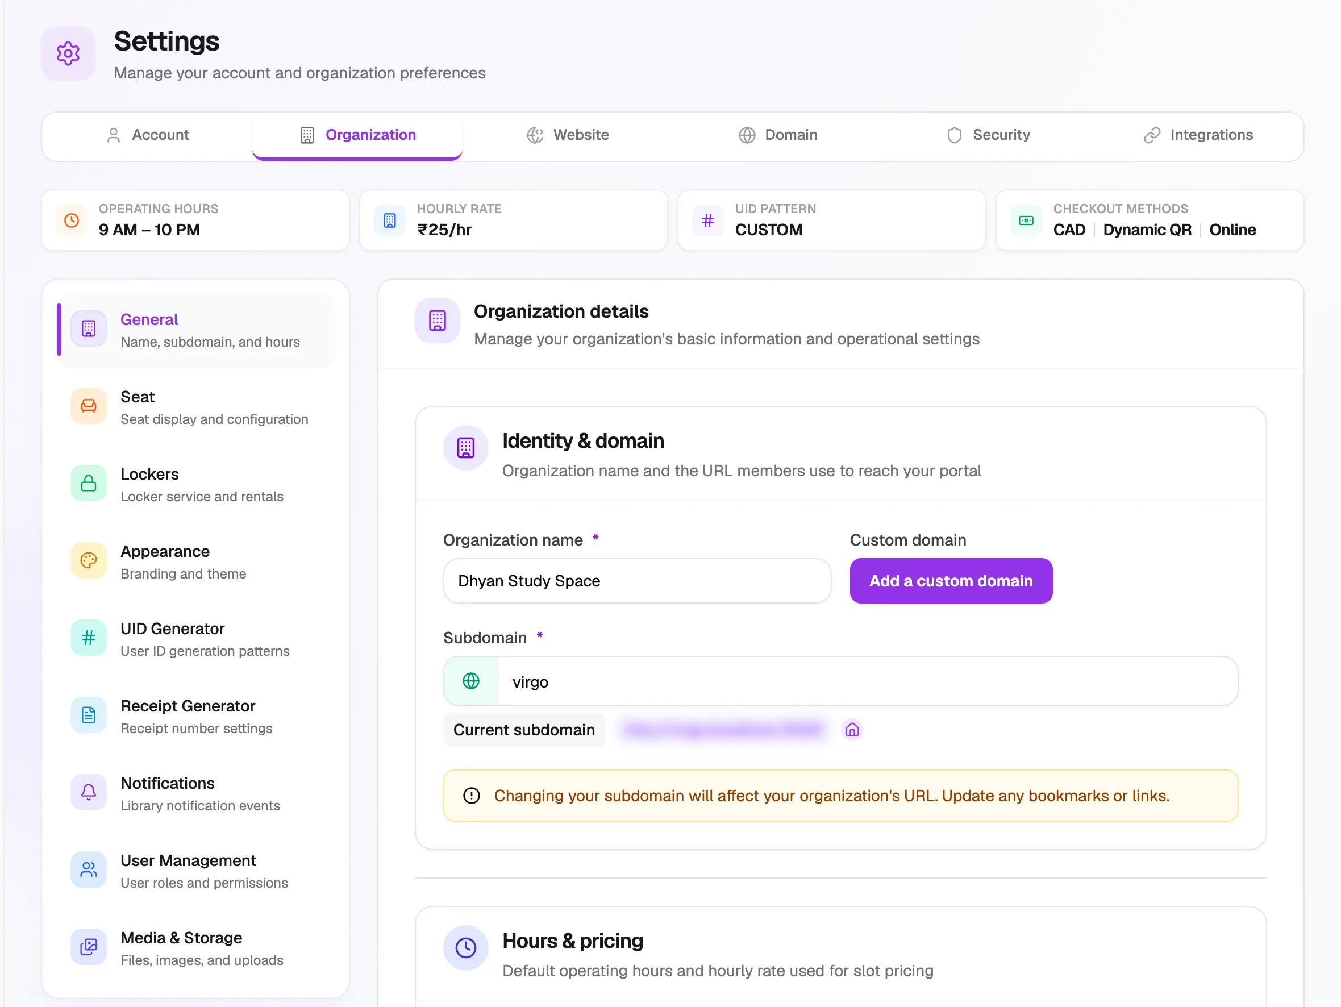Click the 'CAD' checkout method
1341x1007 pixels.
1069,230
